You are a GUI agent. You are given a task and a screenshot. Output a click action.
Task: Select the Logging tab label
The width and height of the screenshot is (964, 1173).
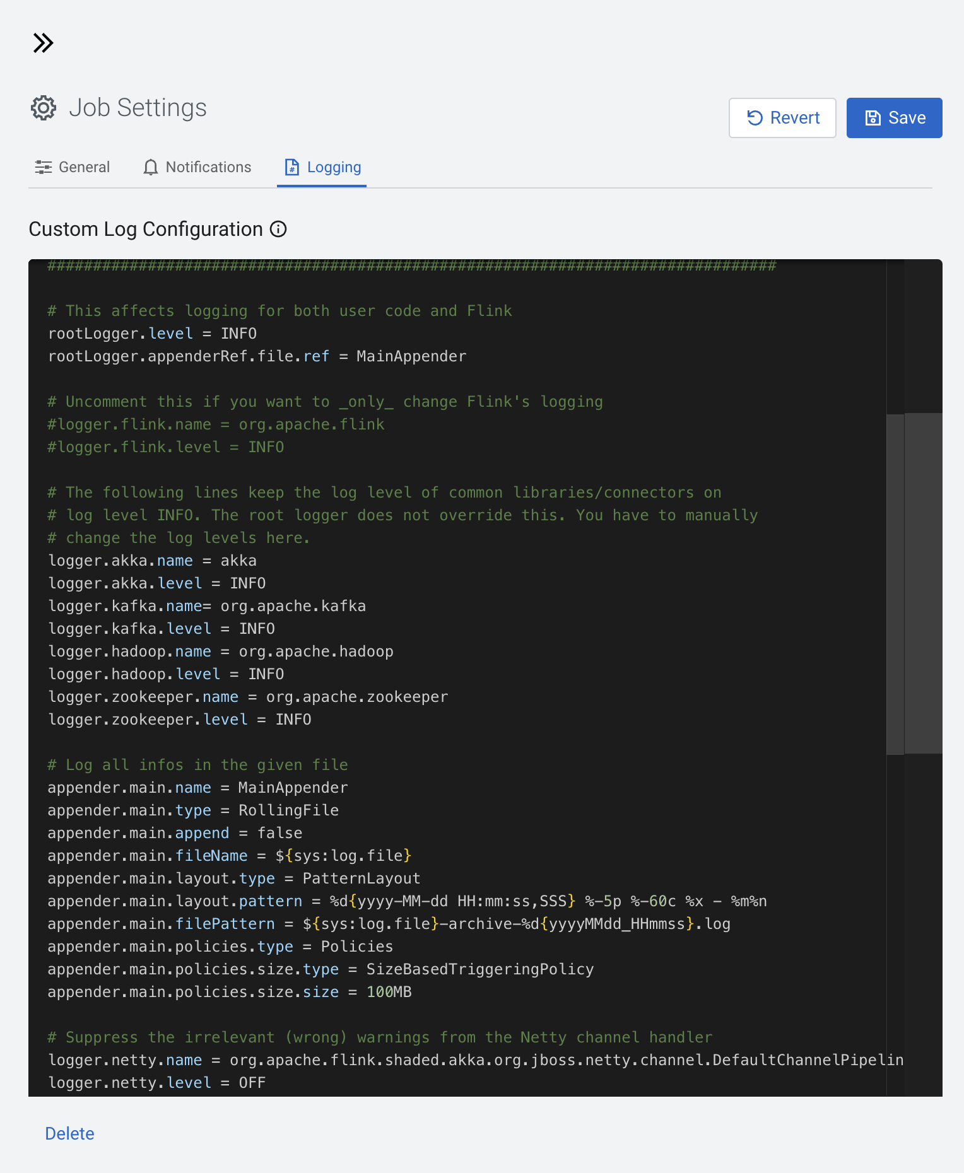tap(334, 167)
